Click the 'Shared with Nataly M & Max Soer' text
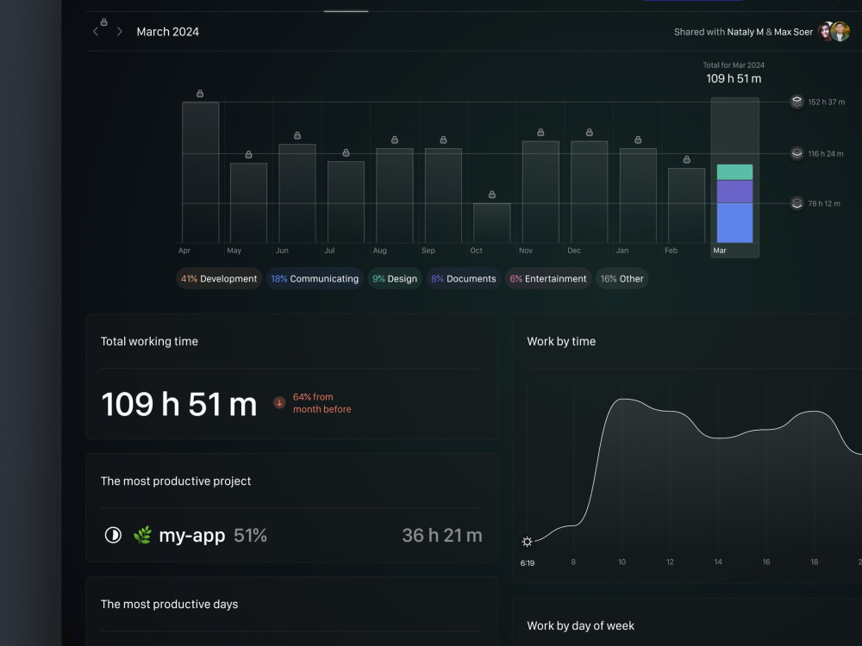This screenshot has width=862, height=646. [x=743, y=32]
